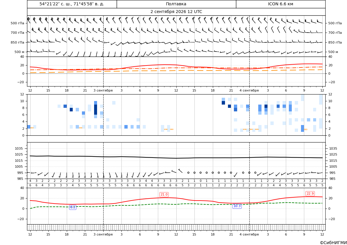Click the coordinates header cell 54°21′22″ с. ш.

point(72,4)
